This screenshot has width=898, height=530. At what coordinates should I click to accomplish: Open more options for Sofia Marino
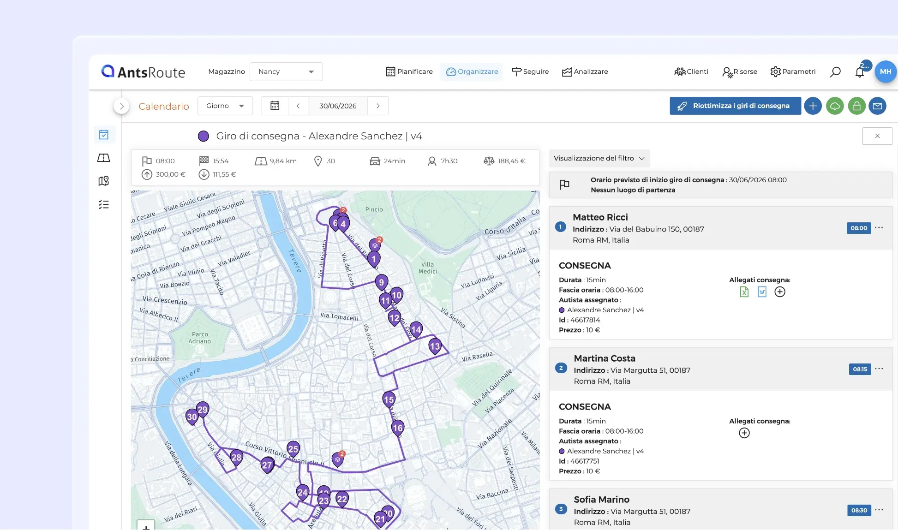pos(879,510)
